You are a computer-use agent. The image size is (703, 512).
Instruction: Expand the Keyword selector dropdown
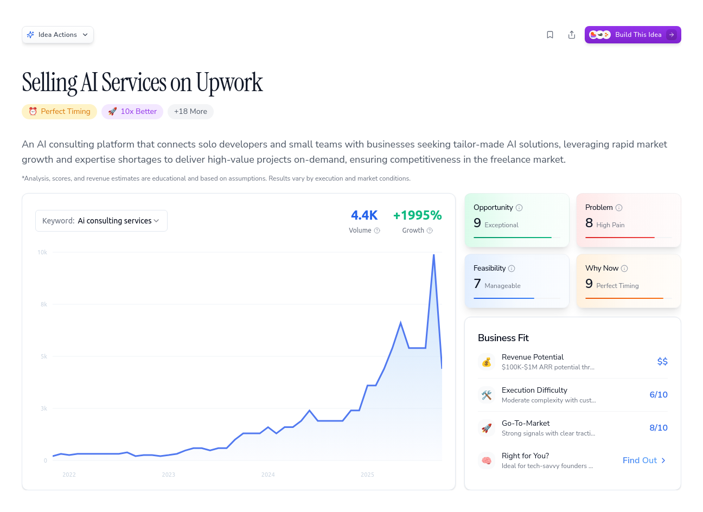pos(101,221)
